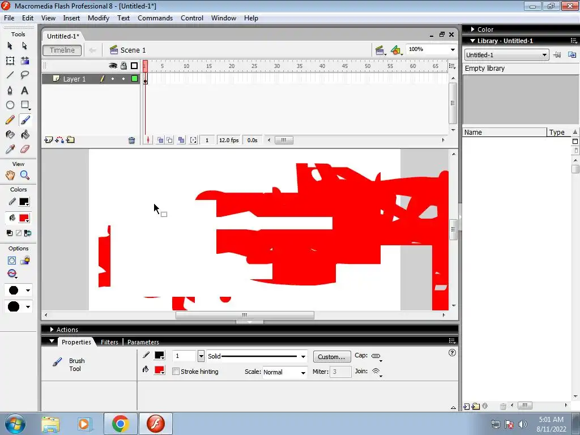
Task: Toggle Layer 1 outline green square
Action: [134, 78]
